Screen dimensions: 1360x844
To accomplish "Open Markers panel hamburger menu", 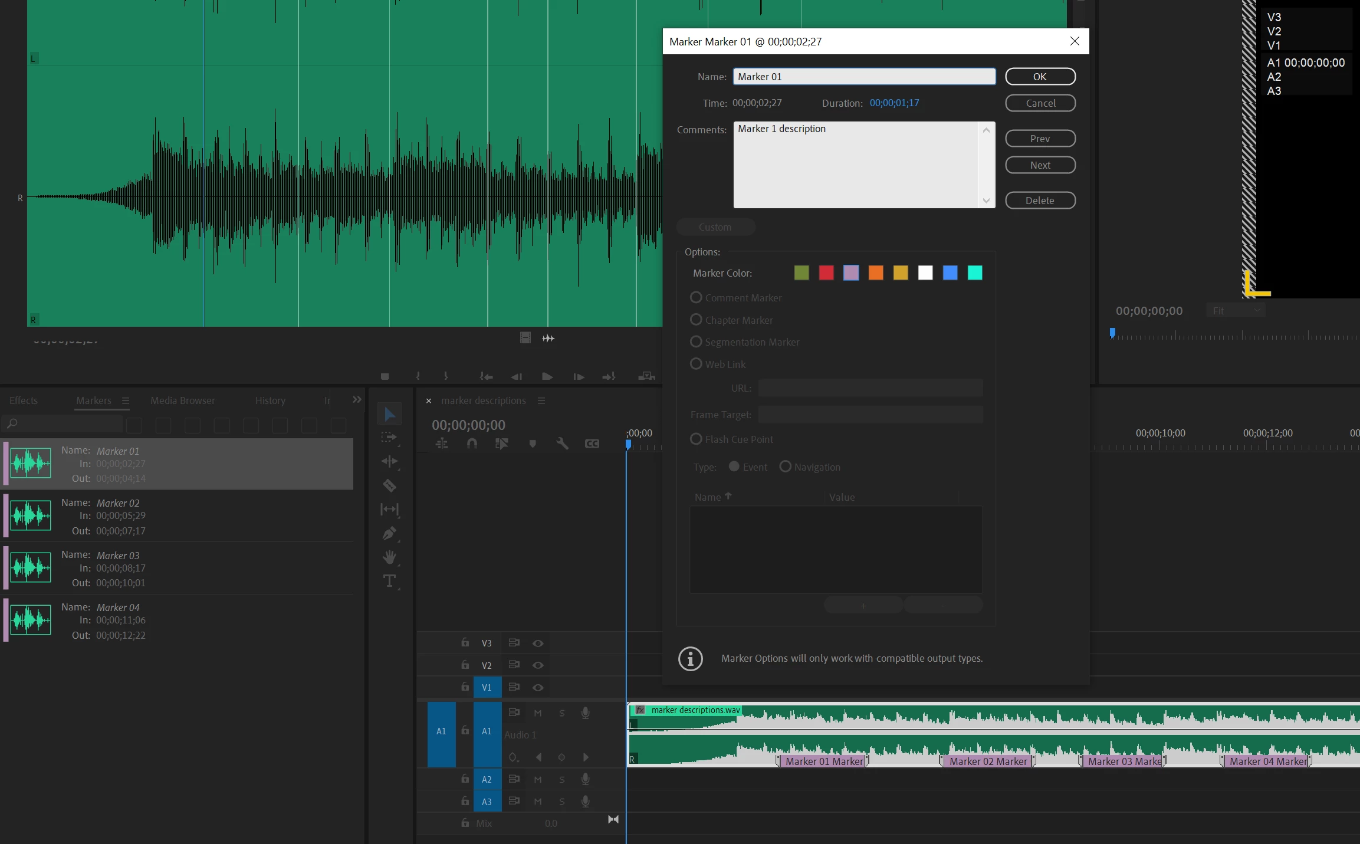I will 126,400.
